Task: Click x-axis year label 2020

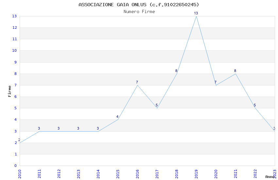Action: click(x=216, y=174)
